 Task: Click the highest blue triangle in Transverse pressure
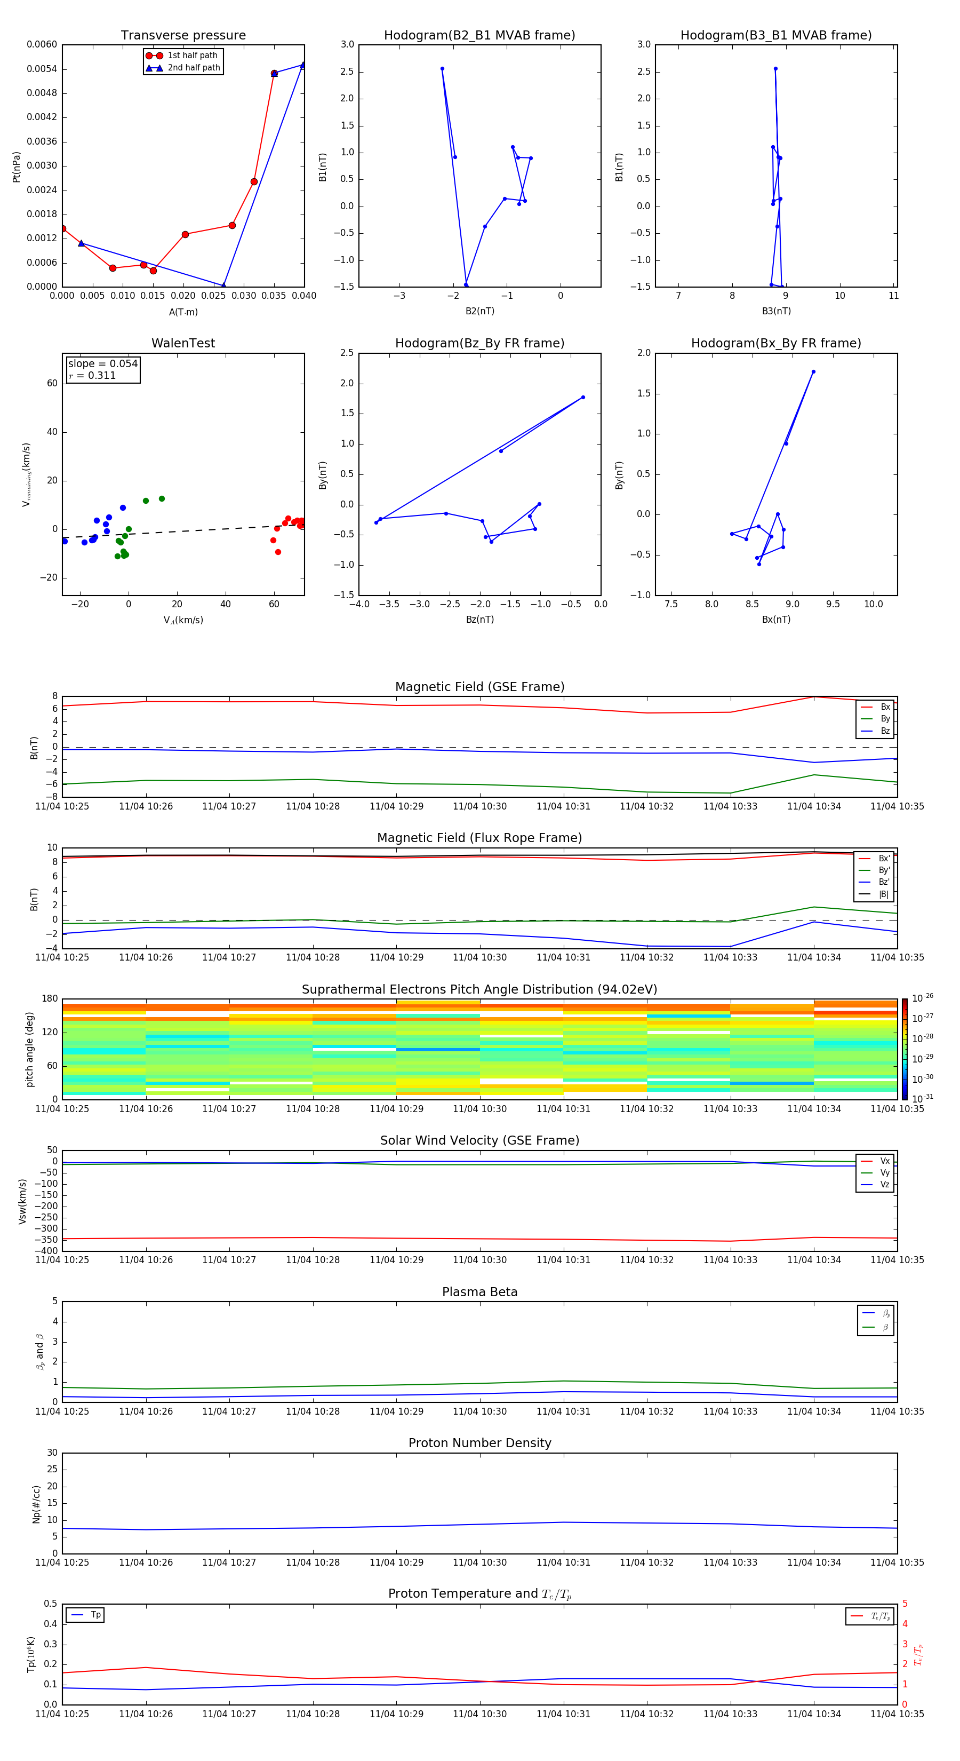coord(303,65)
